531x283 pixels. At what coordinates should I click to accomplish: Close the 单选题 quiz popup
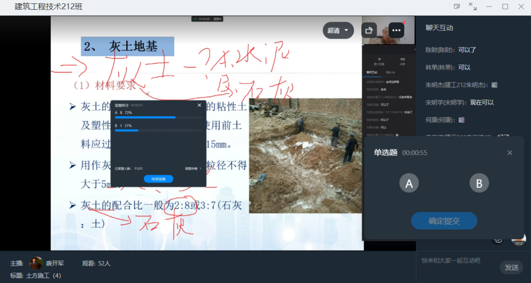click(509, 153)
